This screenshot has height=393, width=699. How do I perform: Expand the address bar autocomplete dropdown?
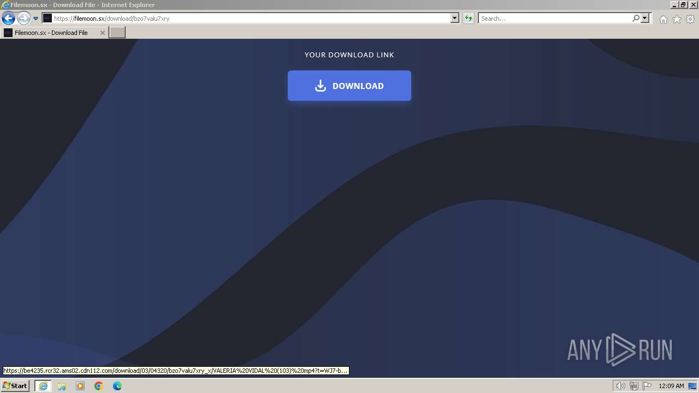[x=455, y=19]
